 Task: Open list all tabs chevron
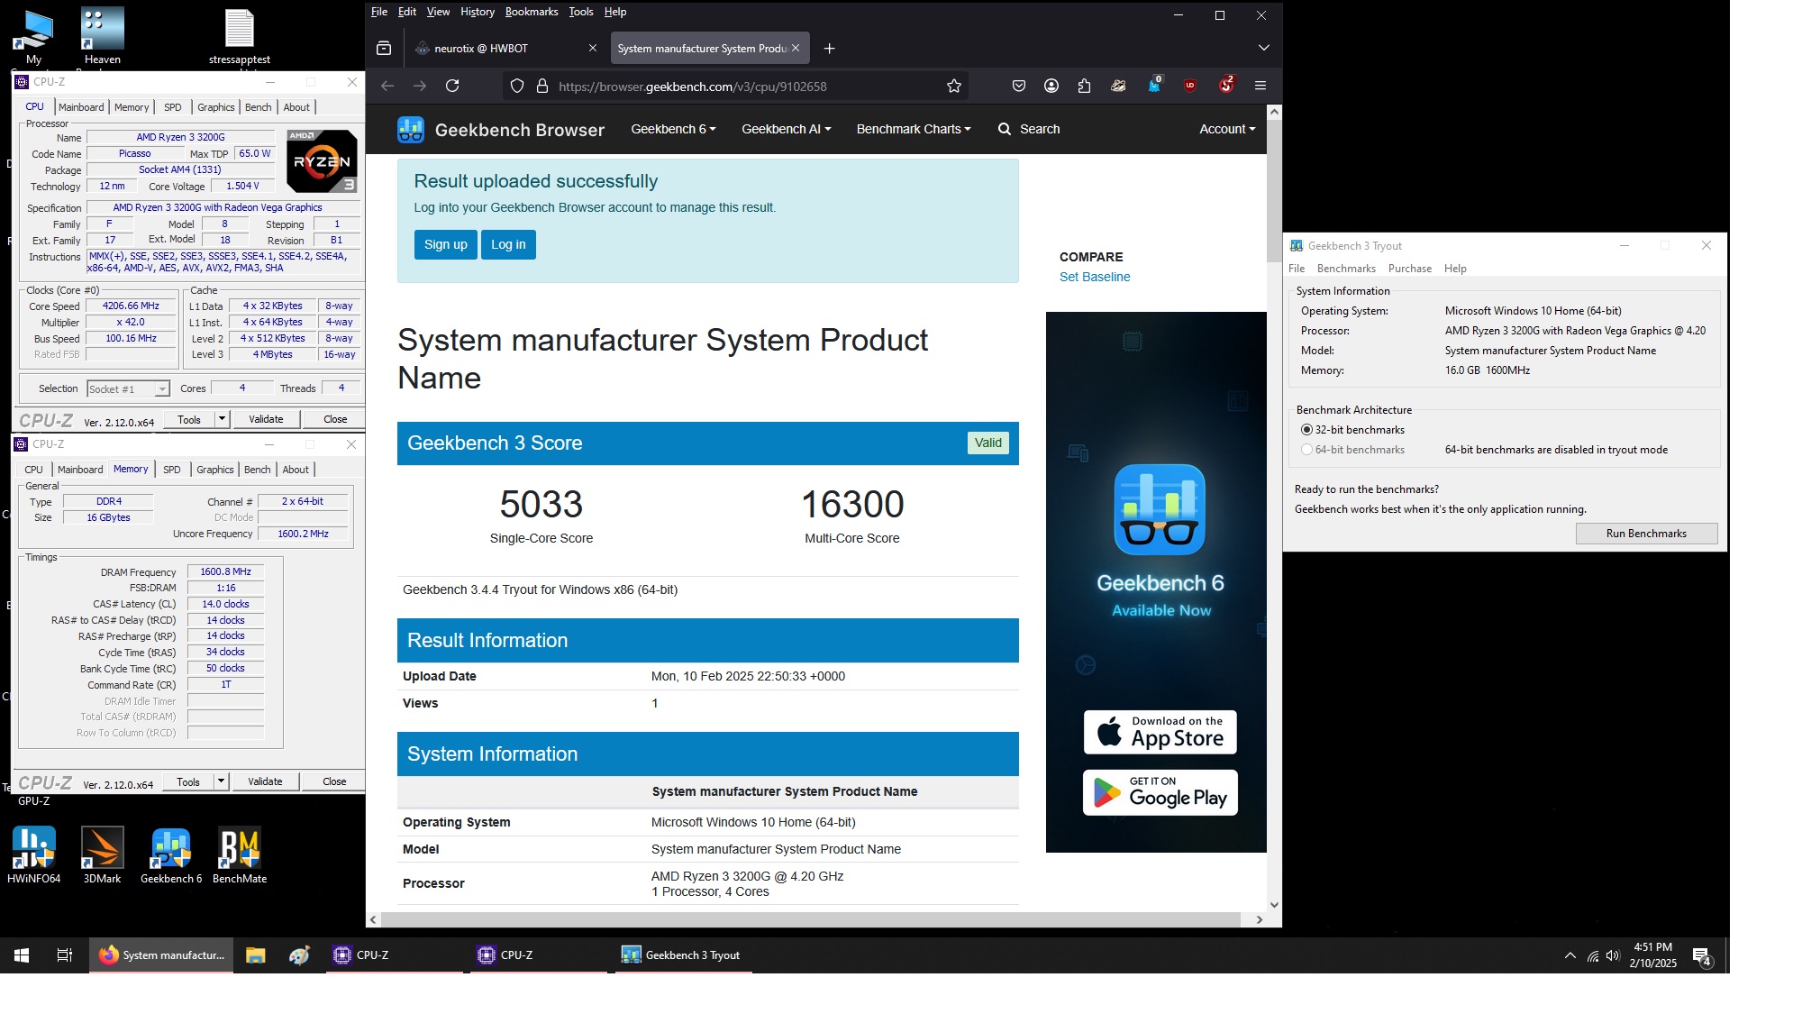coord(1264,48)
